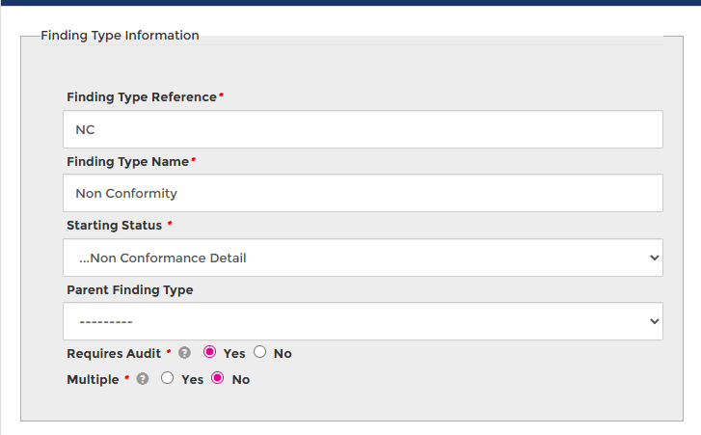701x435 pixels.
Task: Click the Starting Status chevron arrow
Action: tap(655, 258)
